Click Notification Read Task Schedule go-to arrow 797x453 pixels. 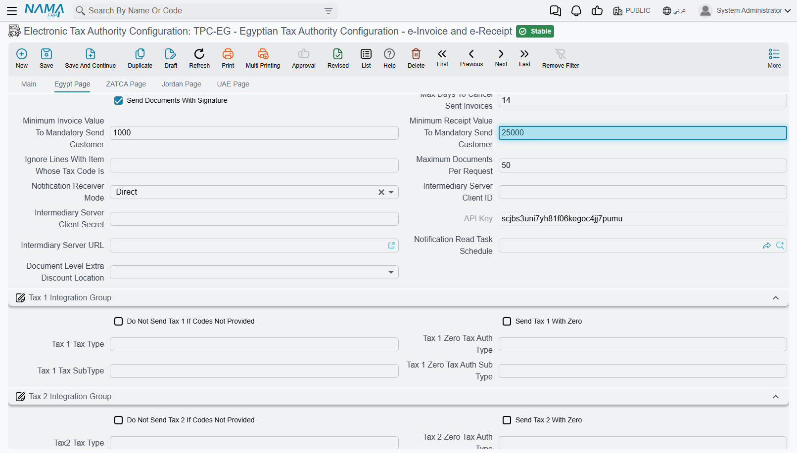[x=767, y=246]
